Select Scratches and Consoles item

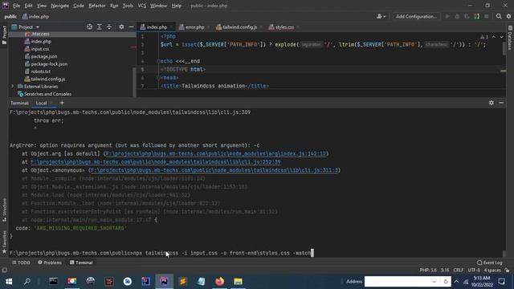click(x=47, y=94)
